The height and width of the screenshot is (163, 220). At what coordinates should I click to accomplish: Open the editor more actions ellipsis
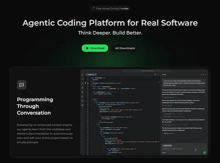(x=158, y=74)
